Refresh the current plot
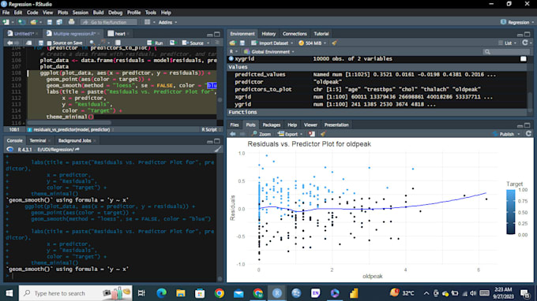This screenshot has height=301, width=537. pyautogui.click(x=528, y=134)
